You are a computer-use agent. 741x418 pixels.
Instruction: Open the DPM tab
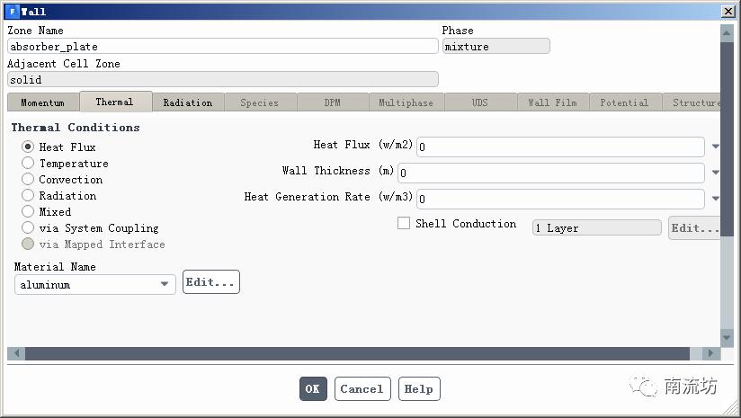(x=333, y=102)
